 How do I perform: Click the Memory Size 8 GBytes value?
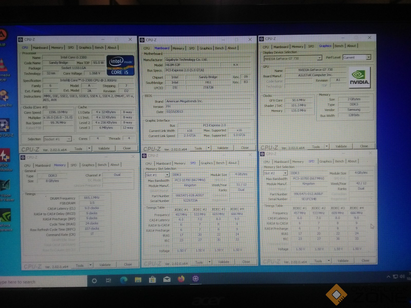click(x=52, y=181)
